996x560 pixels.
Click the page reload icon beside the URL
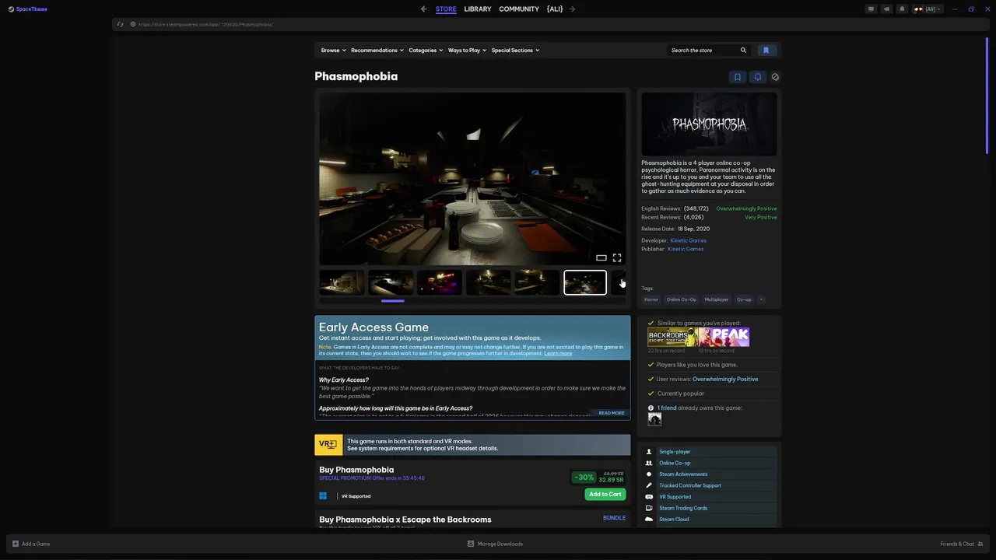[x=120, y=24]
